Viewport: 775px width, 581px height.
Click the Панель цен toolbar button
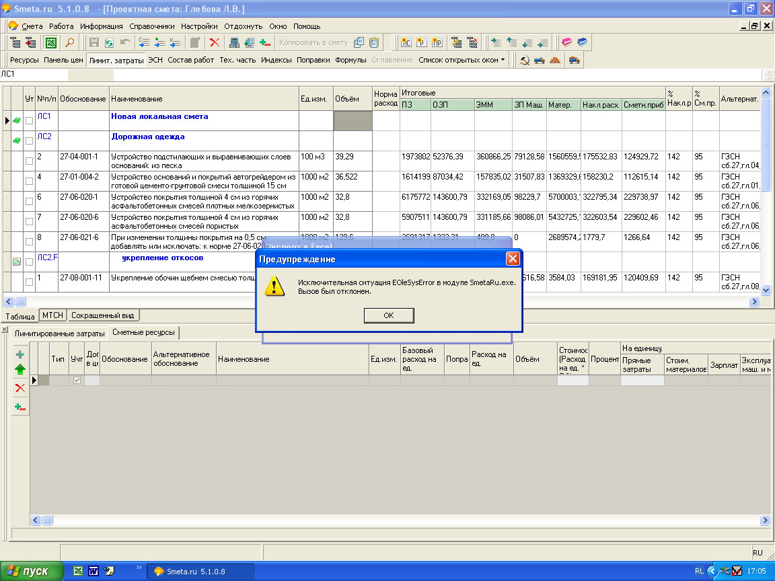tap(63, 61)
